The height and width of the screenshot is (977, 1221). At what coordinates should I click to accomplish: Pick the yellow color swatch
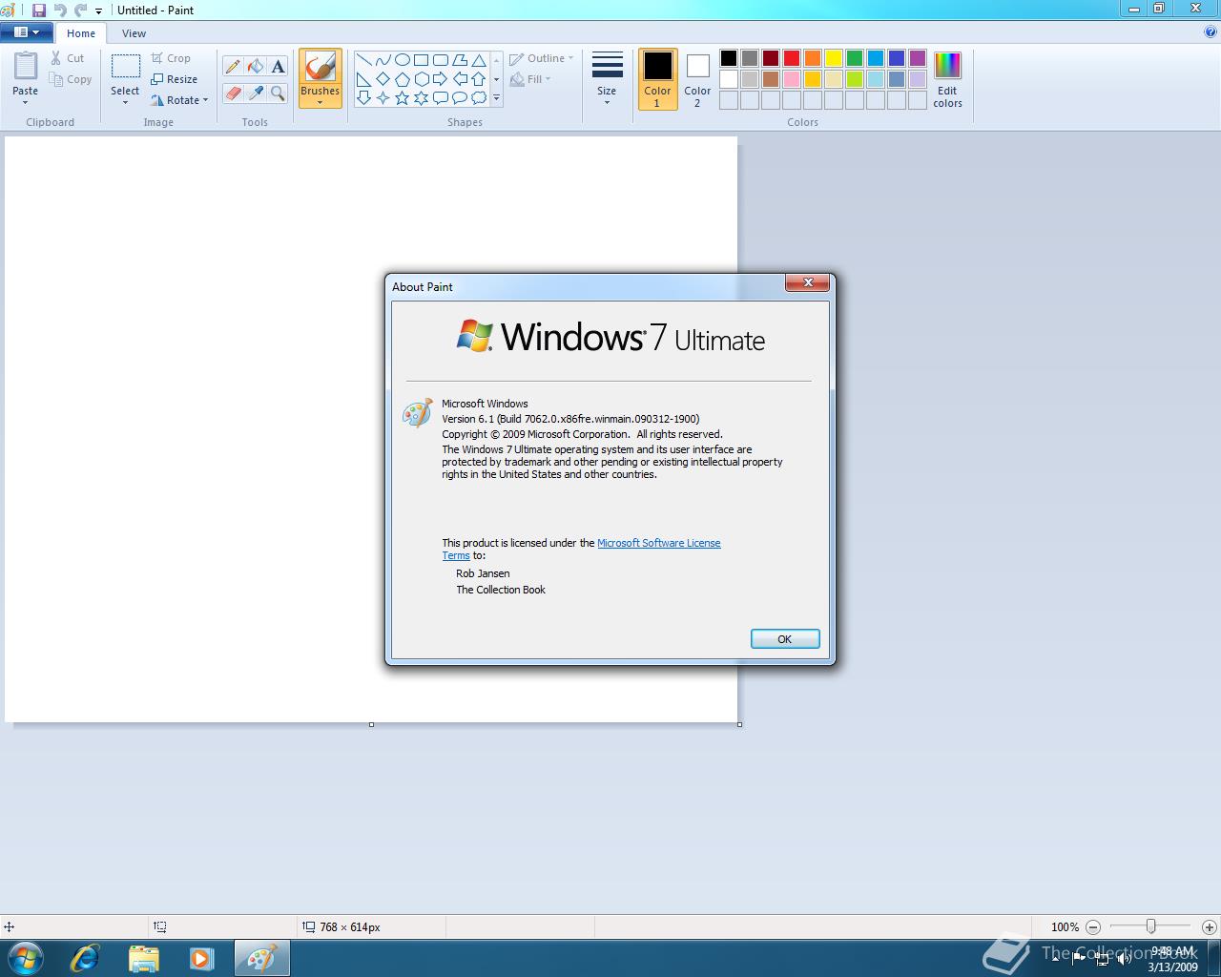click(x=833, y=58)
